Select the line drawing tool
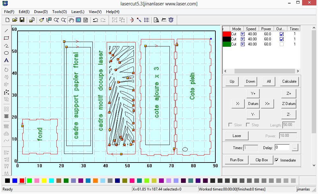 coord(6,31)
